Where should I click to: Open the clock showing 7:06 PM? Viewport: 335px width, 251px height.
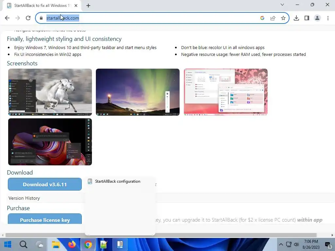(311, 244)
